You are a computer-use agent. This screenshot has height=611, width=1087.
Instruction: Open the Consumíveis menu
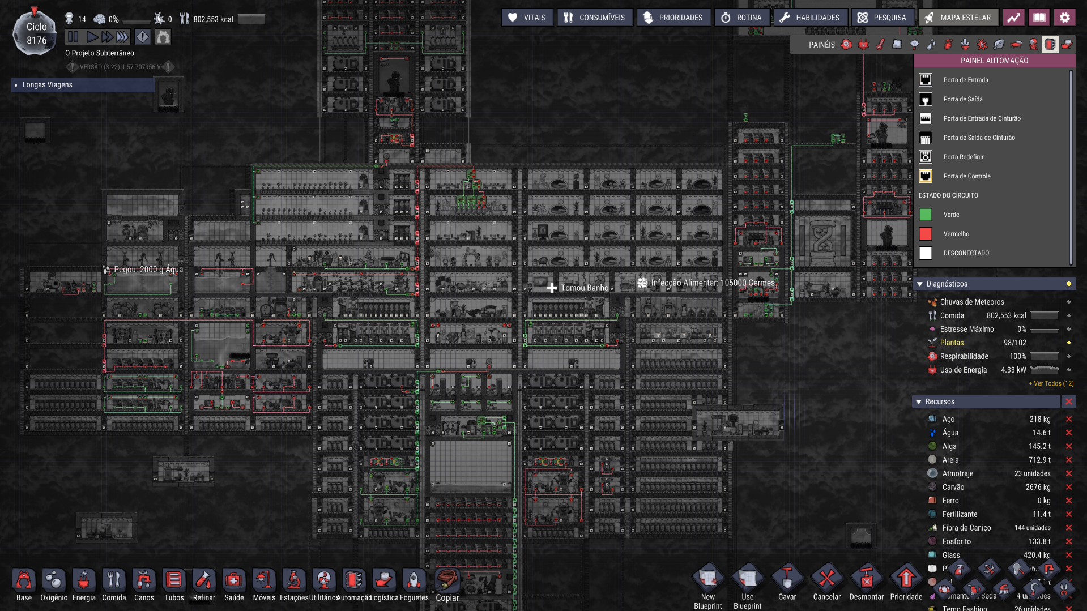tap(595, 18)
